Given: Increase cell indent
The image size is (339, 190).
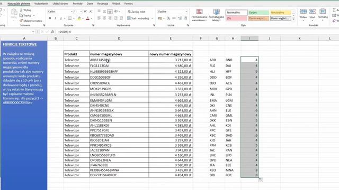Looking at the screenshot, I should coord(121,18).
